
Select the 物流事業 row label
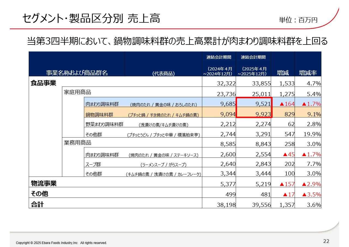(44, 184)
